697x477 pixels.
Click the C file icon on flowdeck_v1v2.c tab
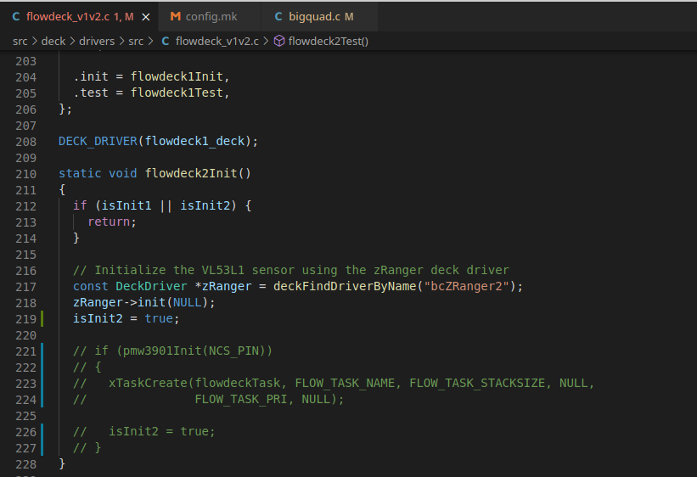pos(16,16)
